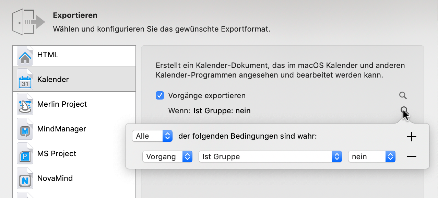Click the MS Project file icon

tap(25, 154)
